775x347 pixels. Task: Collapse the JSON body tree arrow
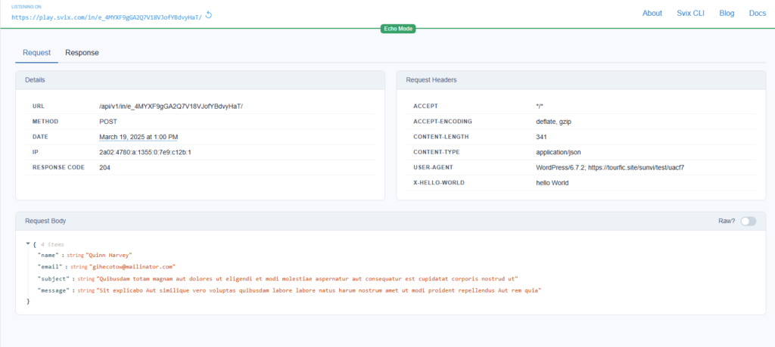pyautogui.click(x=28, y=244)
